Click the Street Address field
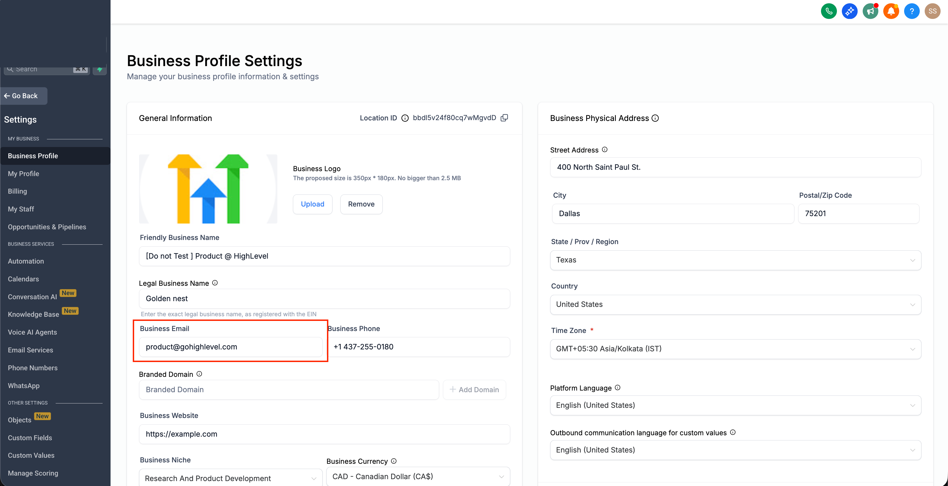The width and height of the screenshot is (948, 486). tap(735, 167)
